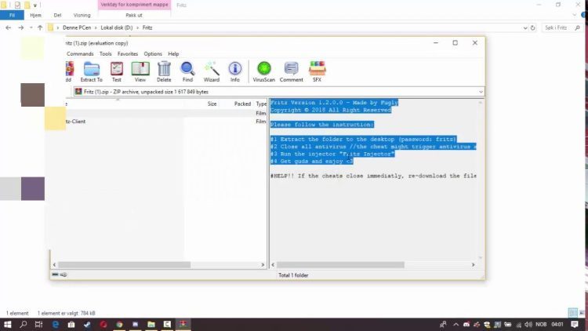Click the left pane horizontal scrollbar
588x331 pixels.
(124, 265)
